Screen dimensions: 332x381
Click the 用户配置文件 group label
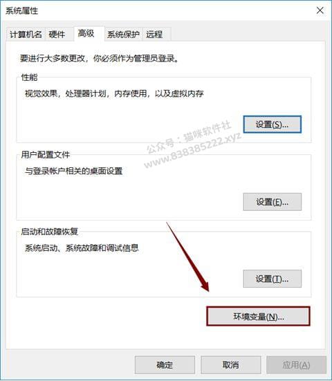tap(46, 154)
